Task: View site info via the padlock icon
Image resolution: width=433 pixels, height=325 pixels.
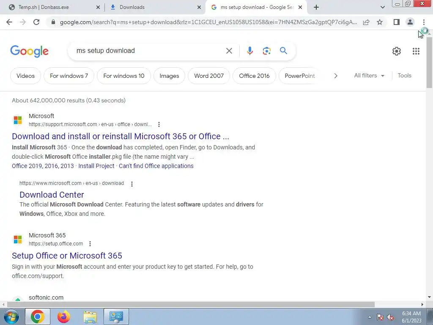Action: pyautogui.click(x=53, y=22)
